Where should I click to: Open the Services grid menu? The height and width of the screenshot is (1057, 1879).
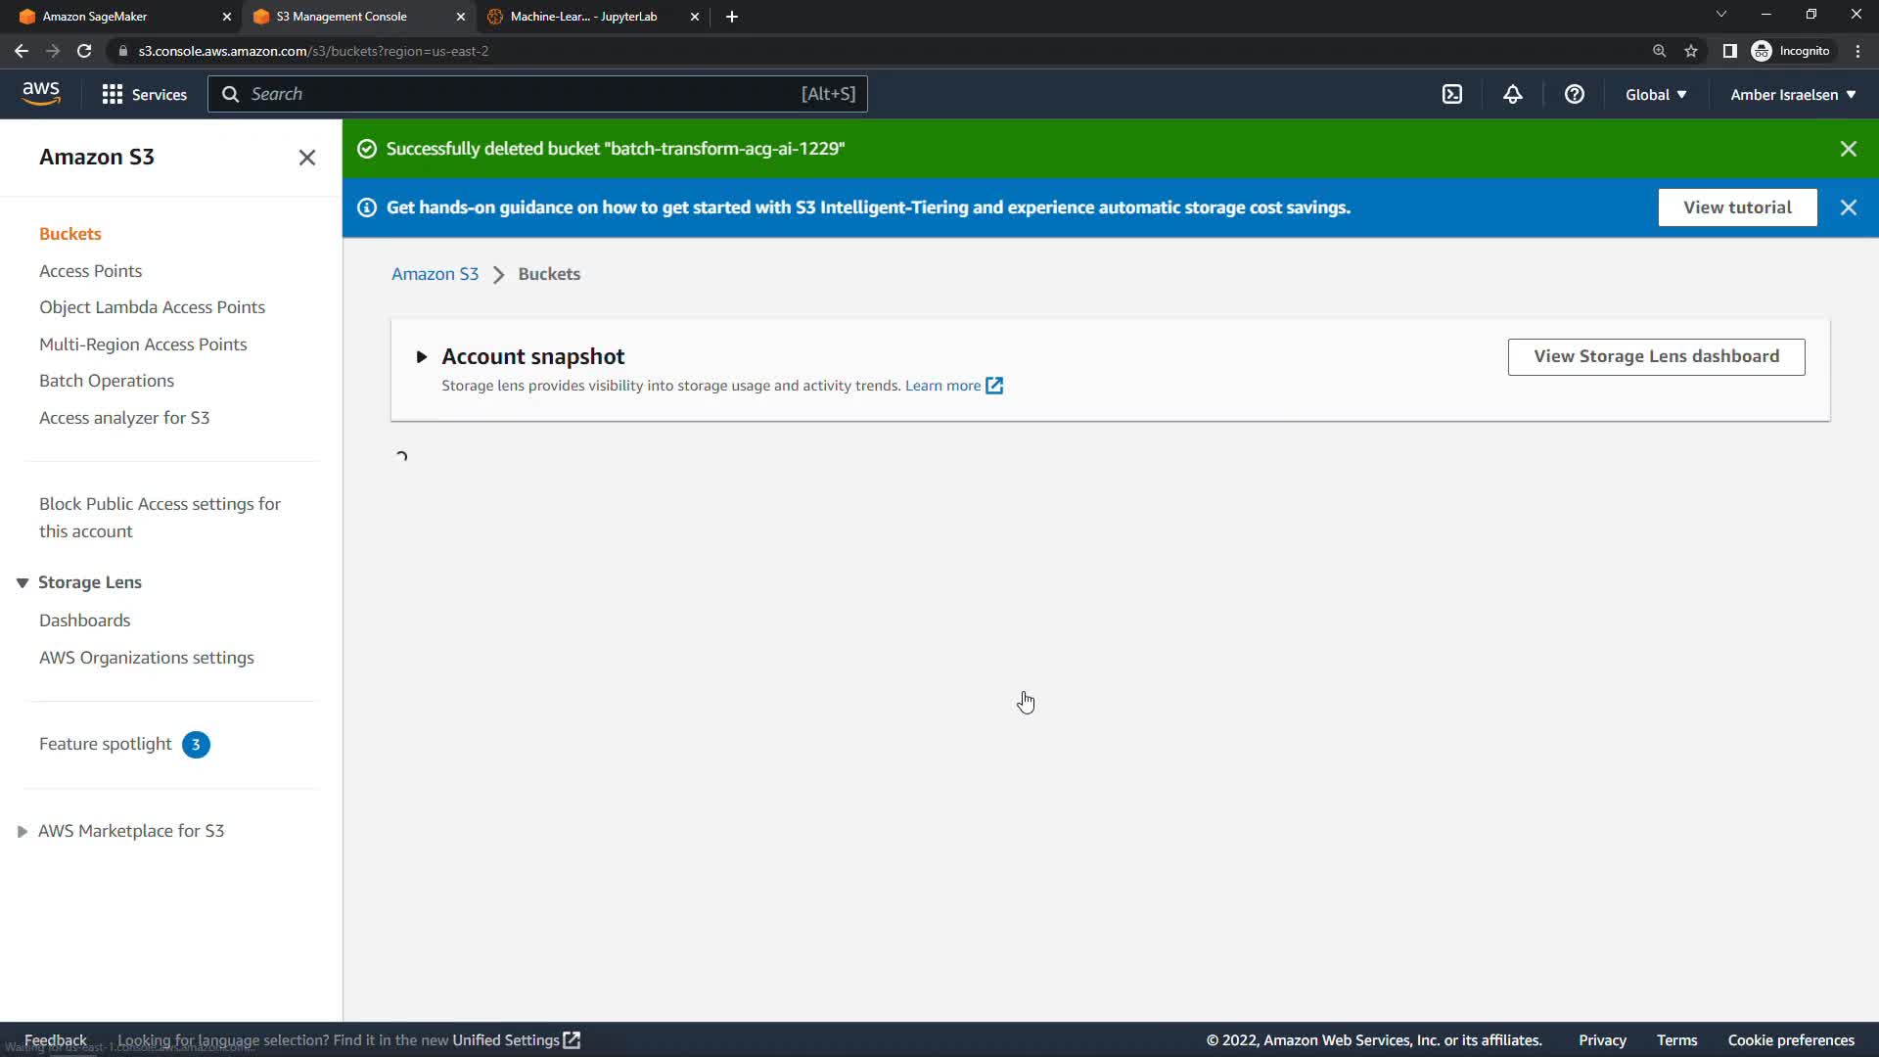(x=144, y=94)
